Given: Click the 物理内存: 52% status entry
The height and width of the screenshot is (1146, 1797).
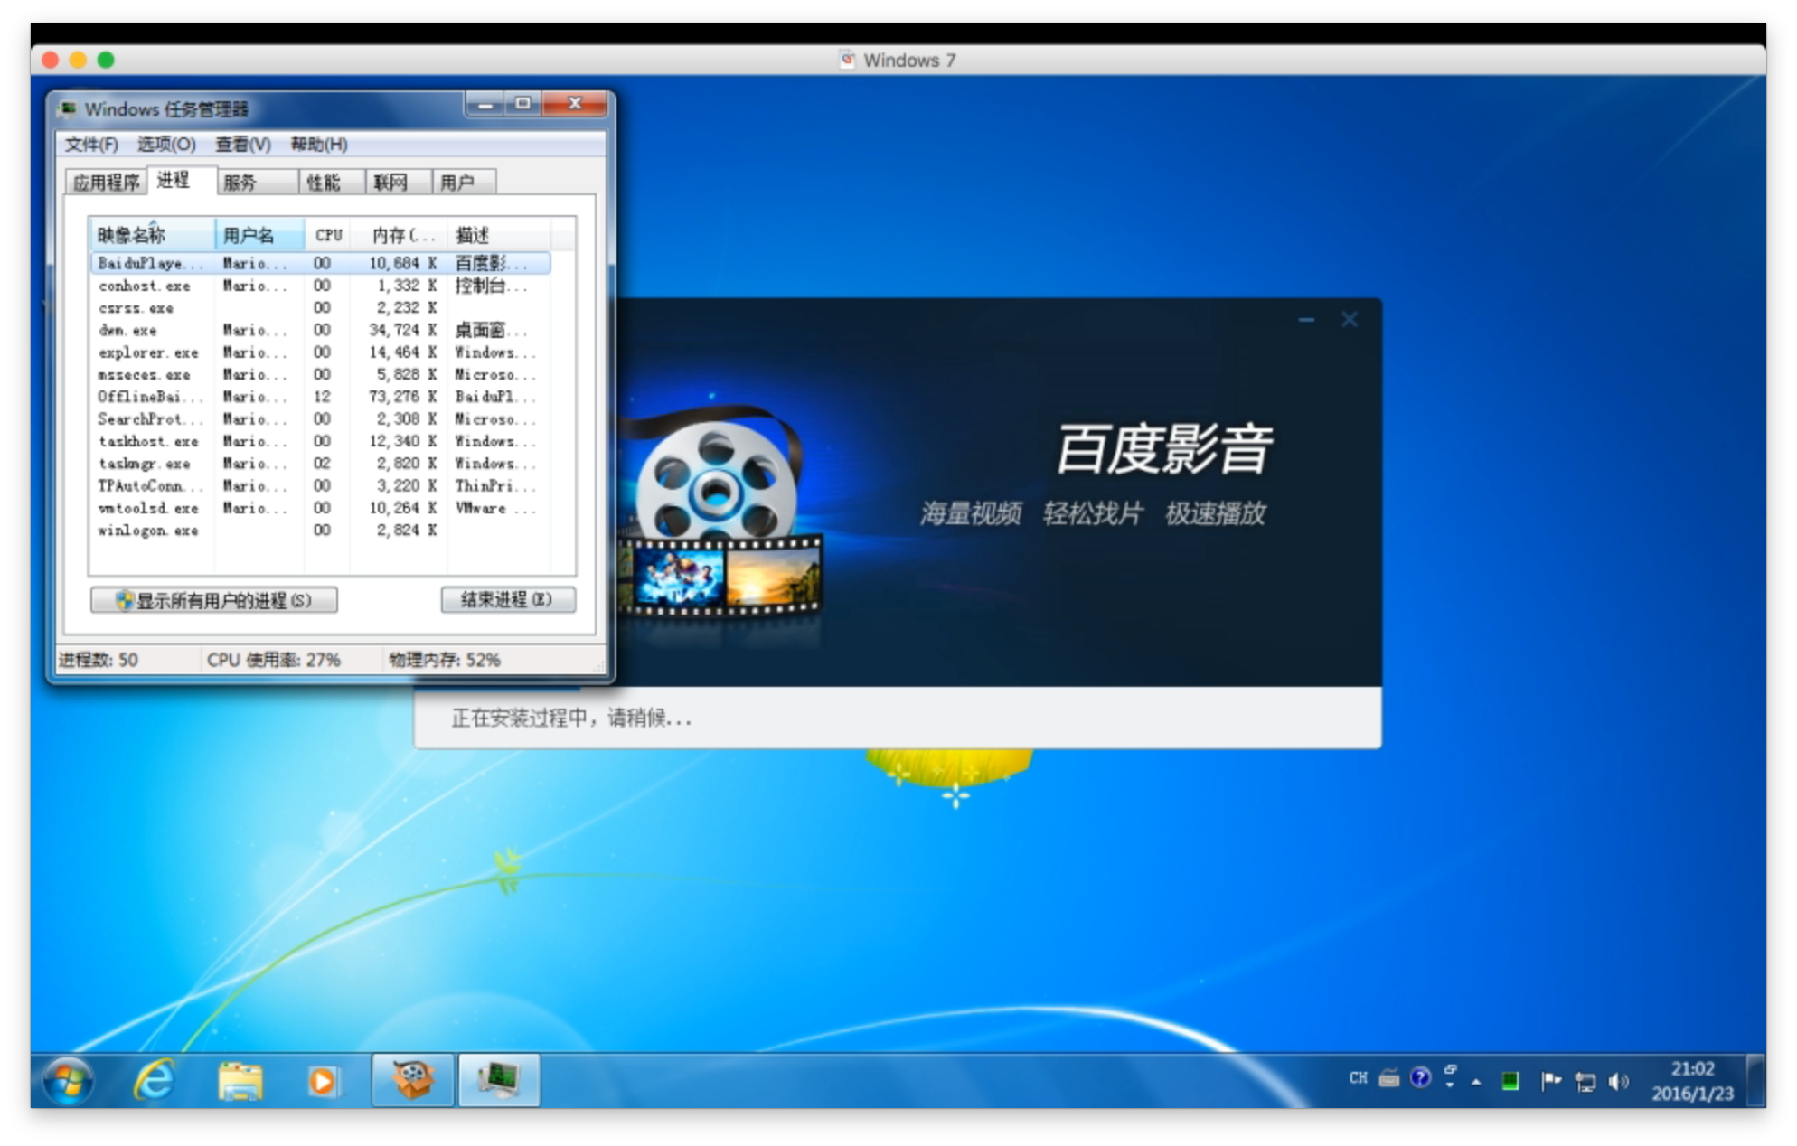Looking at the screenshot, I should [445, 660].
